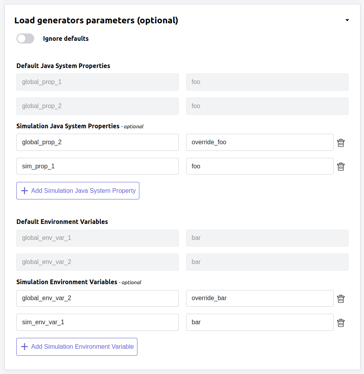The width and height of the screenshot is (364, 374).
Task: Click the foo value of default global_prop_2
Action: click(x=267, y=106)
